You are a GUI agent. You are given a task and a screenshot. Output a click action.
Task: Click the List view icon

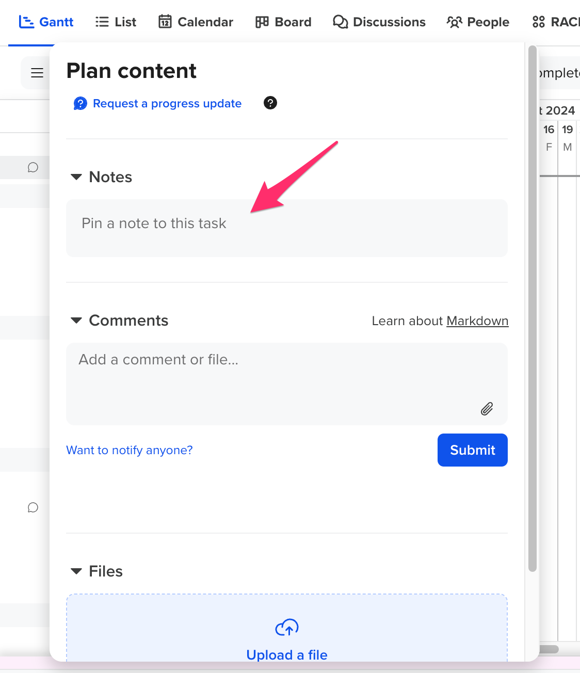point(101,21)
